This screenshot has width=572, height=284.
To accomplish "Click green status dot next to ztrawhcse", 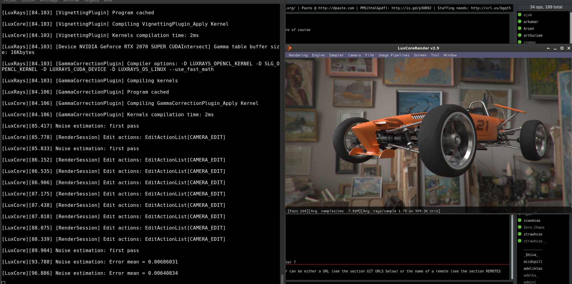I will (x=520, y=234).
